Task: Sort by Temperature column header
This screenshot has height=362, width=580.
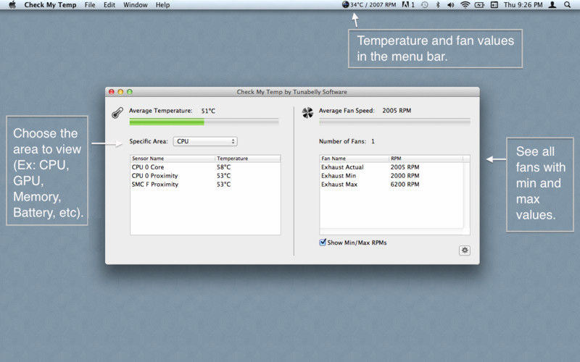Action: pos(247,158)
